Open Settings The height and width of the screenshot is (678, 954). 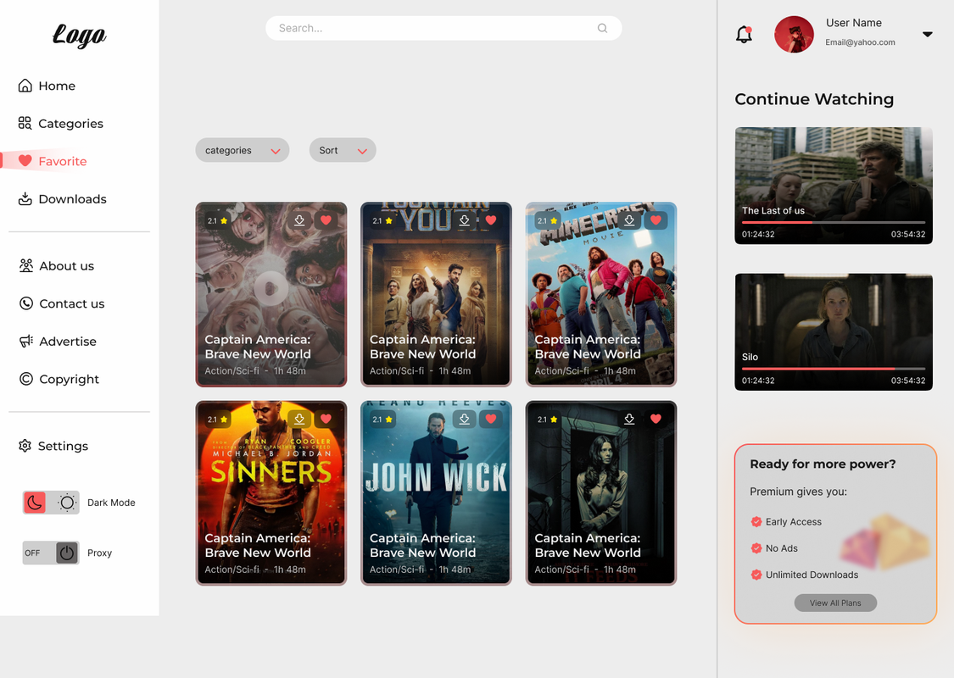(x=53, y=446)
